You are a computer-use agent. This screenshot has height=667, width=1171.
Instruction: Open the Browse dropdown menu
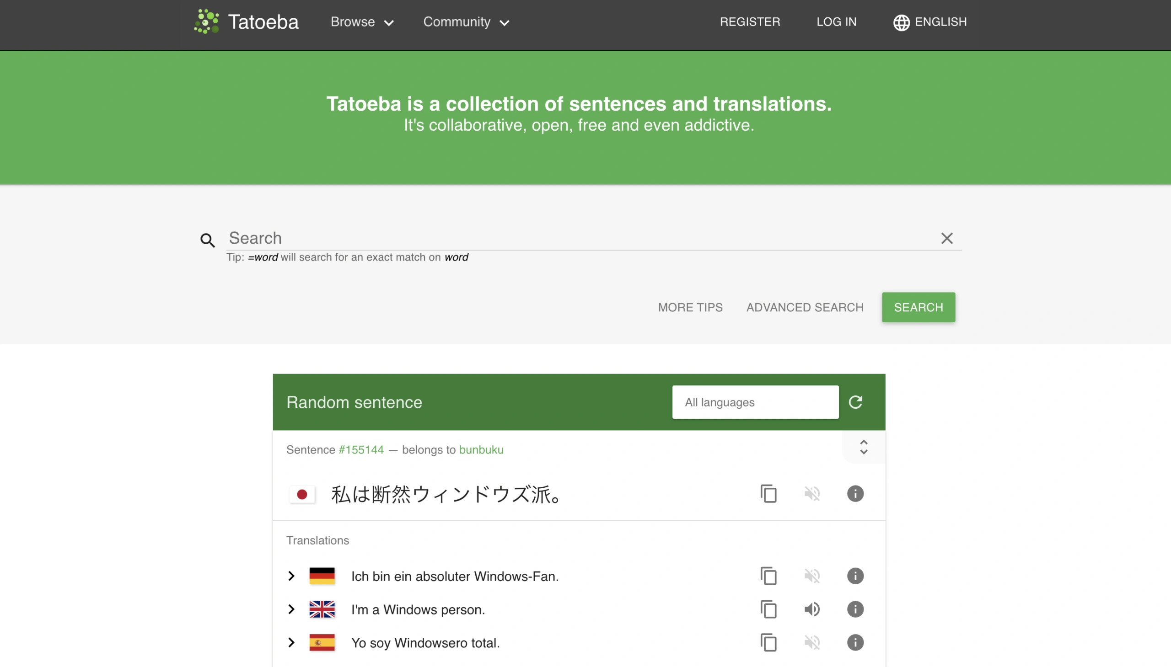coord(362,22)
